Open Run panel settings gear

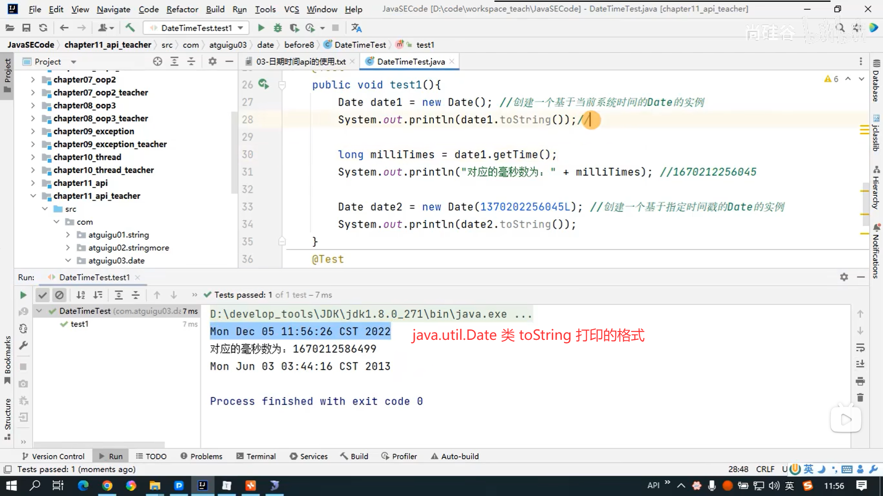coord(843,277)
